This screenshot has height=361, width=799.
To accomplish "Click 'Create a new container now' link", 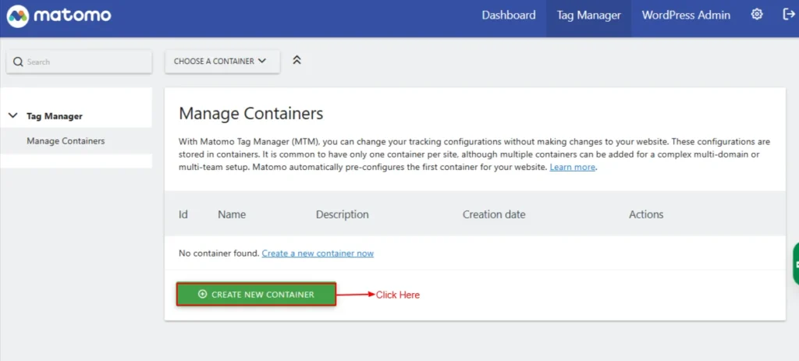I will pos(318,253).
